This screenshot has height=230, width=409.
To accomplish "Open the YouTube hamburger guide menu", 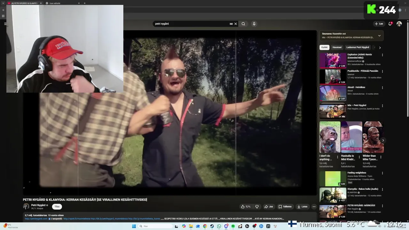I will click(5, 24).
